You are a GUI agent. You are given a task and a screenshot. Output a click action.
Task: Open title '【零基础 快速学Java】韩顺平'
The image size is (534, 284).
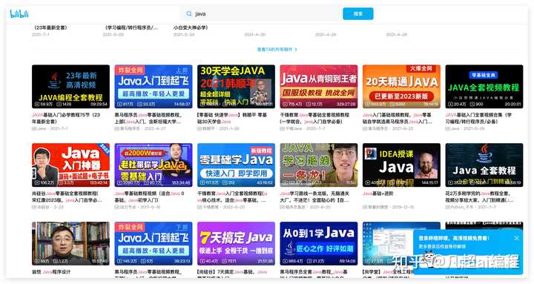[232, 118]
